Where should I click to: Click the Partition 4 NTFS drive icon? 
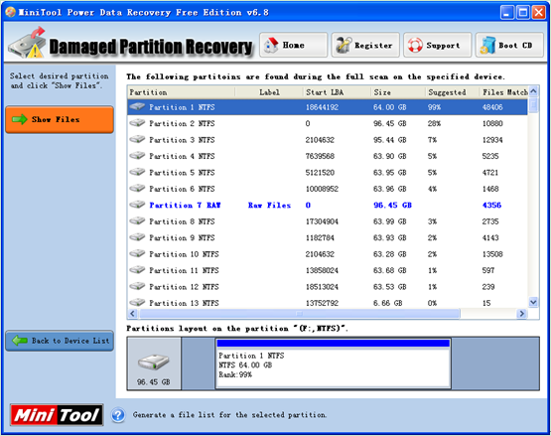(137, 155)
